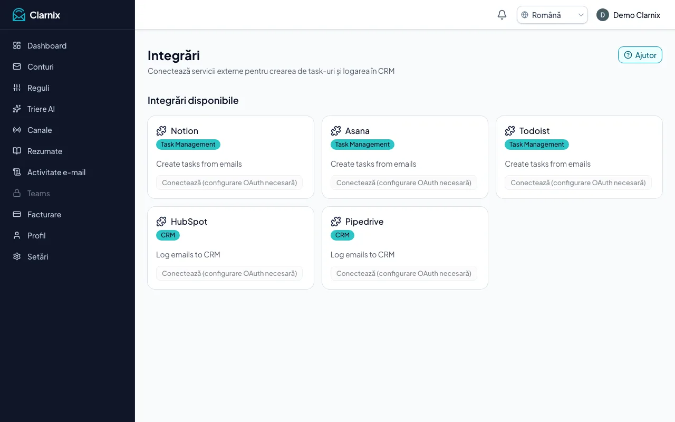Select the locked Teams menu item
675x422 pixels.
(x=67, y=193)
